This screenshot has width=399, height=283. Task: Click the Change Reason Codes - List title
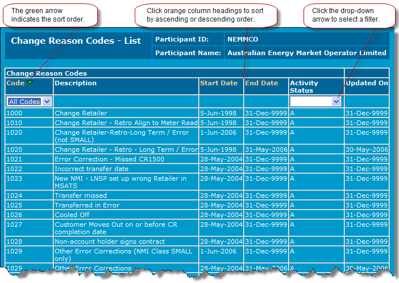click(x=76, y=41)
